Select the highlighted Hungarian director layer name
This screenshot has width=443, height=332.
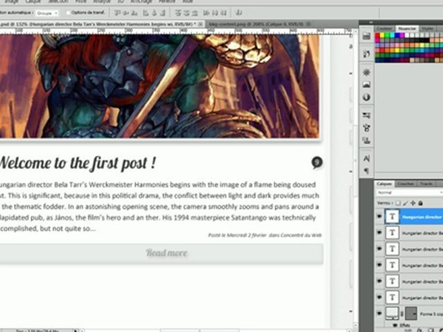pyautogui.click(x=422, y=217)
